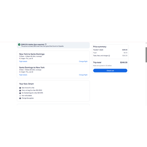Click the Arajet airline logo for the Jan 22 flight
Image resolution: width=147 pixels, height=147 pixels.
pos(20,72)
